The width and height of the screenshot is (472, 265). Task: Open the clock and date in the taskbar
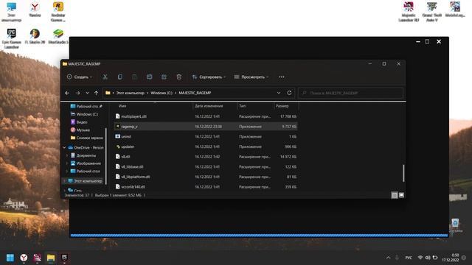pyautogui.click(x=451, y=258)
